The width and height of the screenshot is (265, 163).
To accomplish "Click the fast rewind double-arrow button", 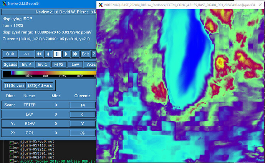I will click(39, 54).
